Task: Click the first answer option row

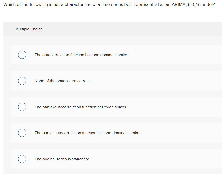Action: [111, 55]
